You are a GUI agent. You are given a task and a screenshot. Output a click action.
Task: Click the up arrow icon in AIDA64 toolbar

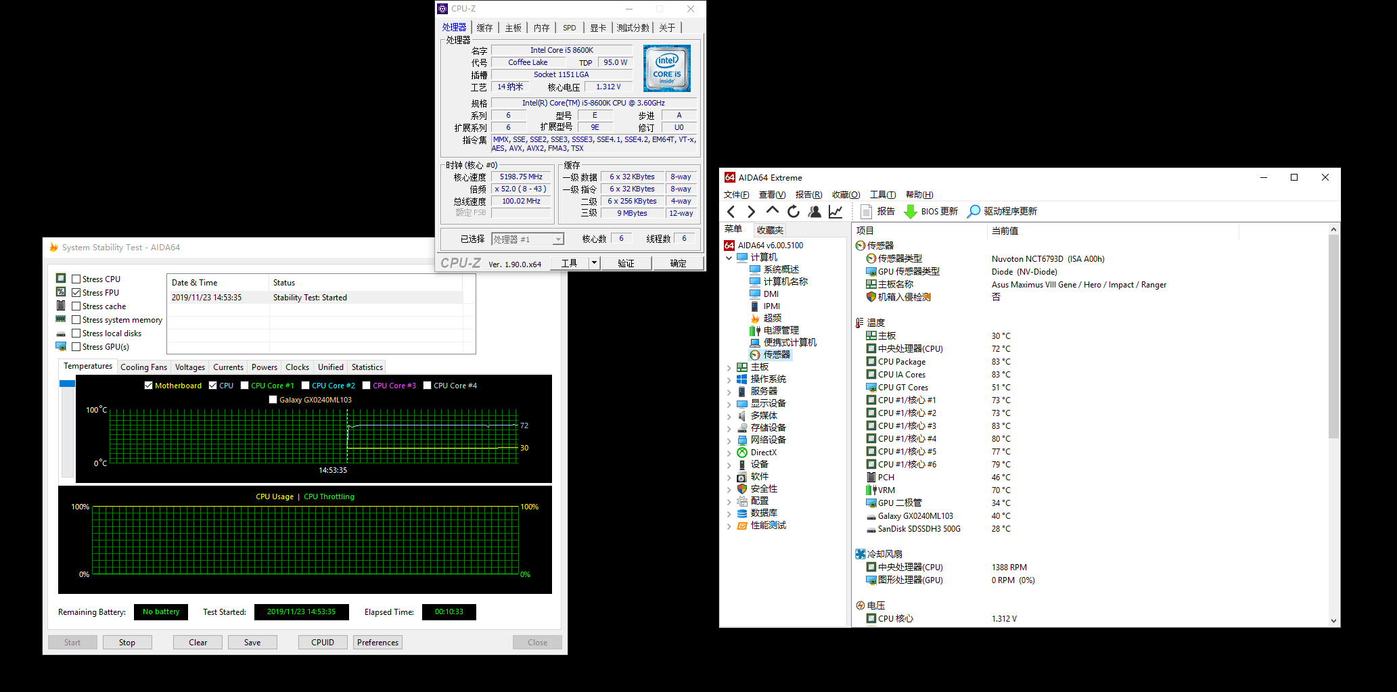coord(772,211)
